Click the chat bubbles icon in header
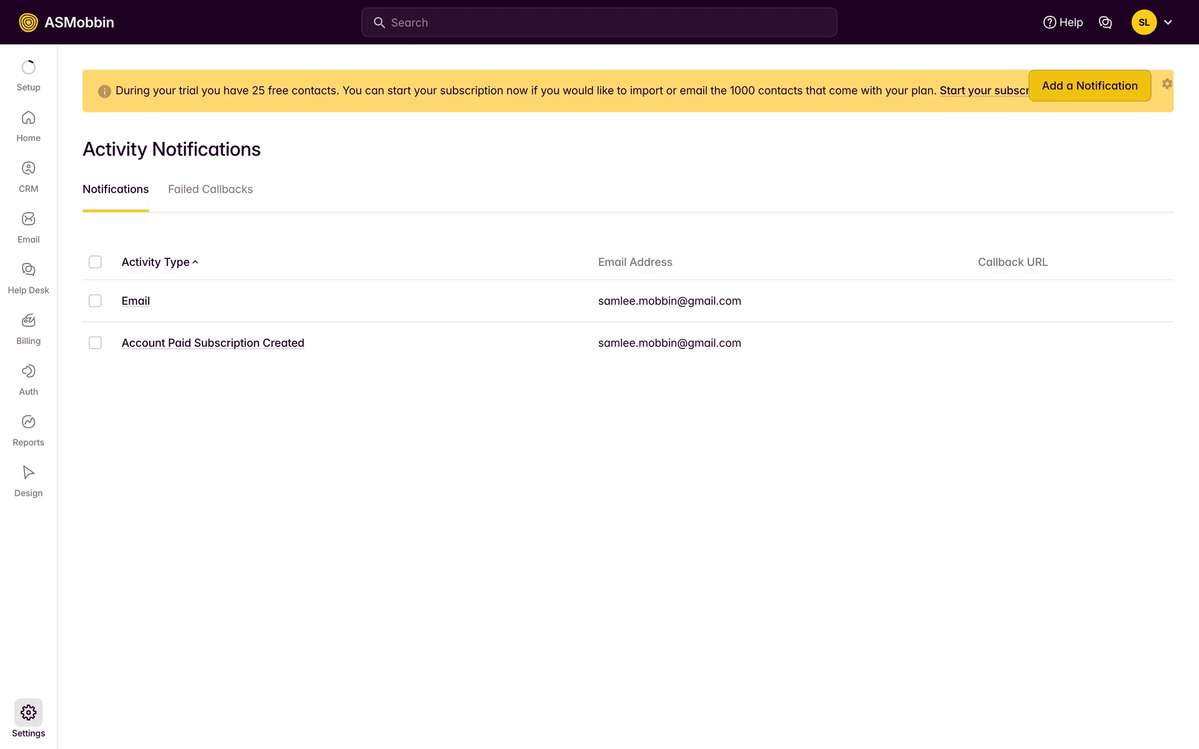Viewport: 1199px width, 749px height. [x=1105, y=22]
